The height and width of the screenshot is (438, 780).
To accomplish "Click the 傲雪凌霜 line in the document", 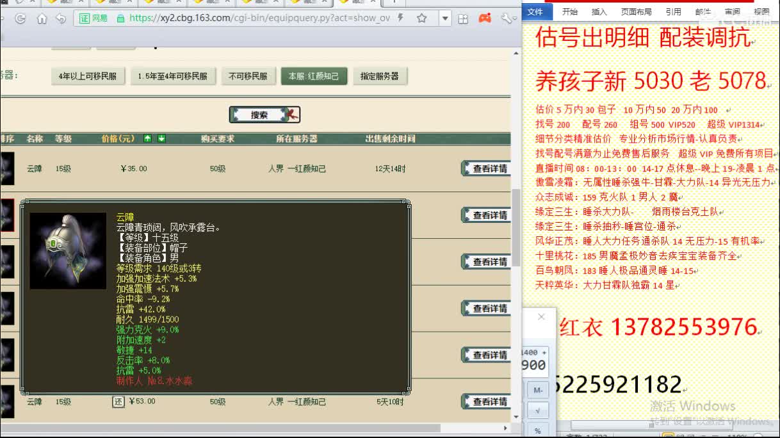I will pos(653,182).
